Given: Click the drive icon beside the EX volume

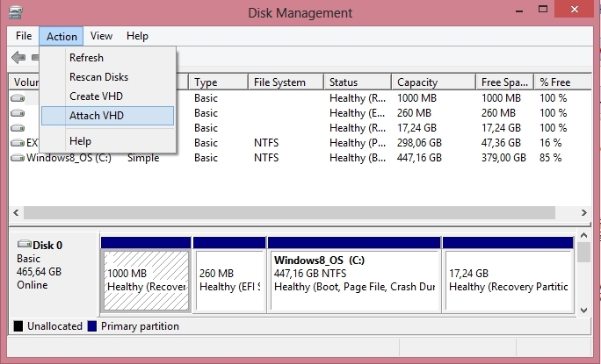Looking at the screenshot, I should (18, 143).
